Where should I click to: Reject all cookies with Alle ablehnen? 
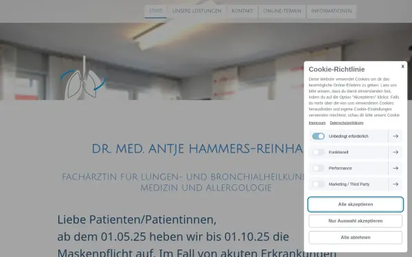pos(355,237)
